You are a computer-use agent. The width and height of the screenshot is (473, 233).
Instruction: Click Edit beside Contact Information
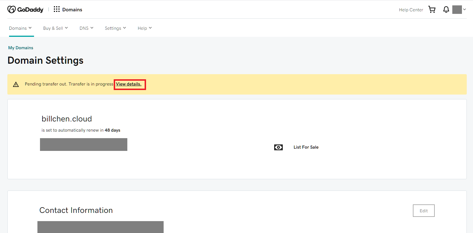pyautogui.click(x=424, y=211)
